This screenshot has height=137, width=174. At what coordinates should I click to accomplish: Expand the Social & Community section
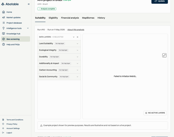tap(59, 77)
